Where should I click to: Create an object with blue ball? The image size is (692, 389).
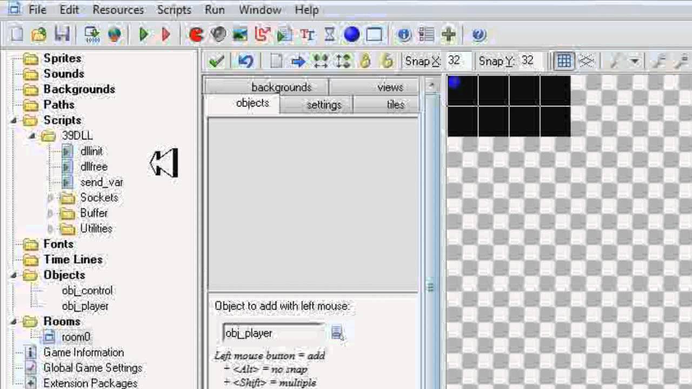coord(351,35)
